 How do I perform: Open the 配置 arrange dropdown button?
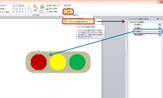click(35, 9)
